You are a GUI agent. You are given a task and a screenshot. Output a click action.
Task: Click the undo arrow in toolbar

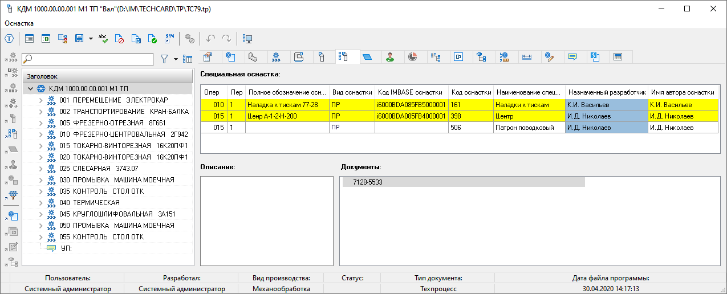tap(210, 39)
